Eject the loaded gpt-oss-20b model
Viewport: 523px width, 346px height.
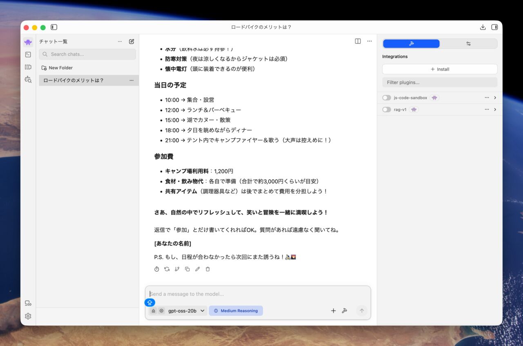pyautogui.click(x=154, y=311)
